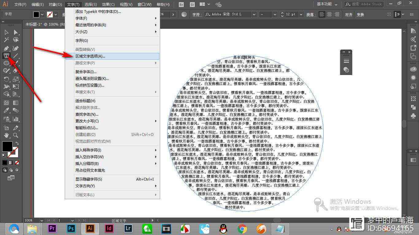Enable Draw Behind mode
This screenshot has height=235, width=419.
[11, 170]
